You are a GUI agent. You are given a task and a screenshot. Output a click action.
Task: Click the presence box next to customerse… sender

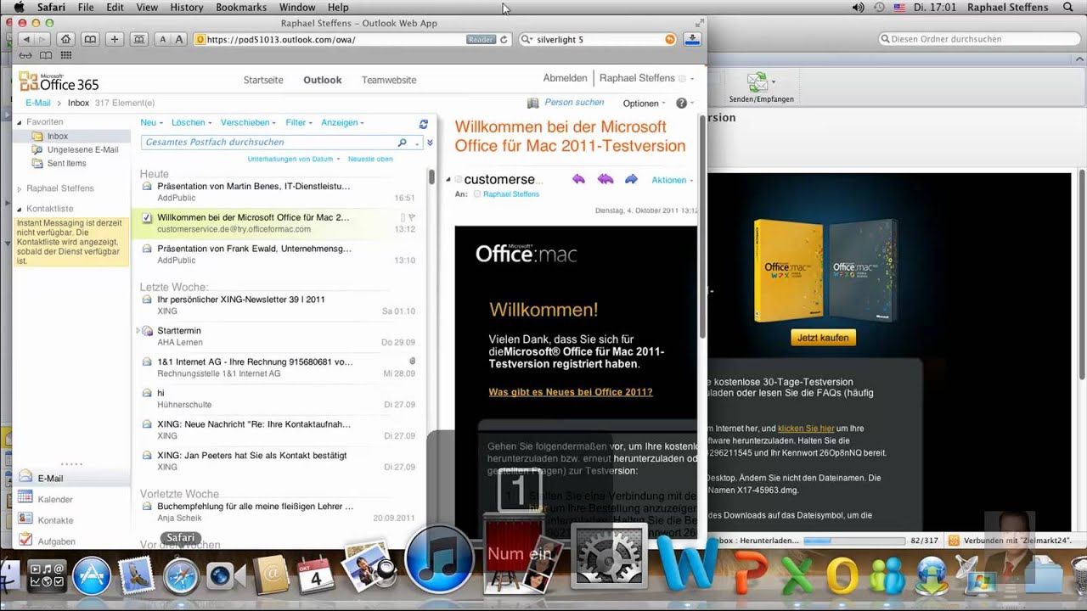(x=459, y=180)
